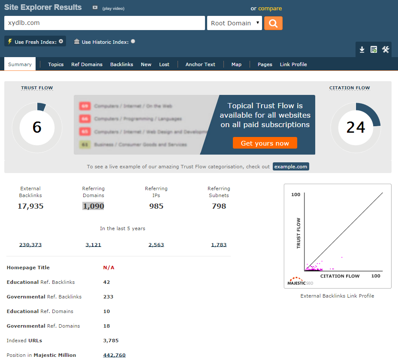Viewport: 398px width, 359px height.
Task: Click the Homepage Title N/A value
Action: pyautogui.click(x=109, y=268)
